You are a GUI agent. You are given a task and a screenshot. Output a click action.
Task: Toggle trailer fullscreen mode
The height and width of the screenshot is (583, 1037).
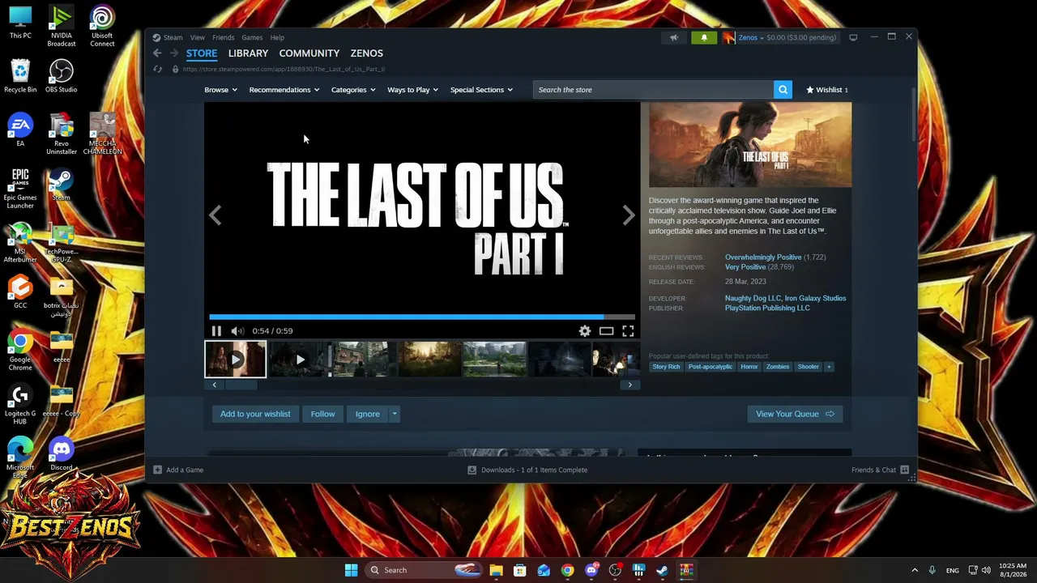click(x=628, y=330)
